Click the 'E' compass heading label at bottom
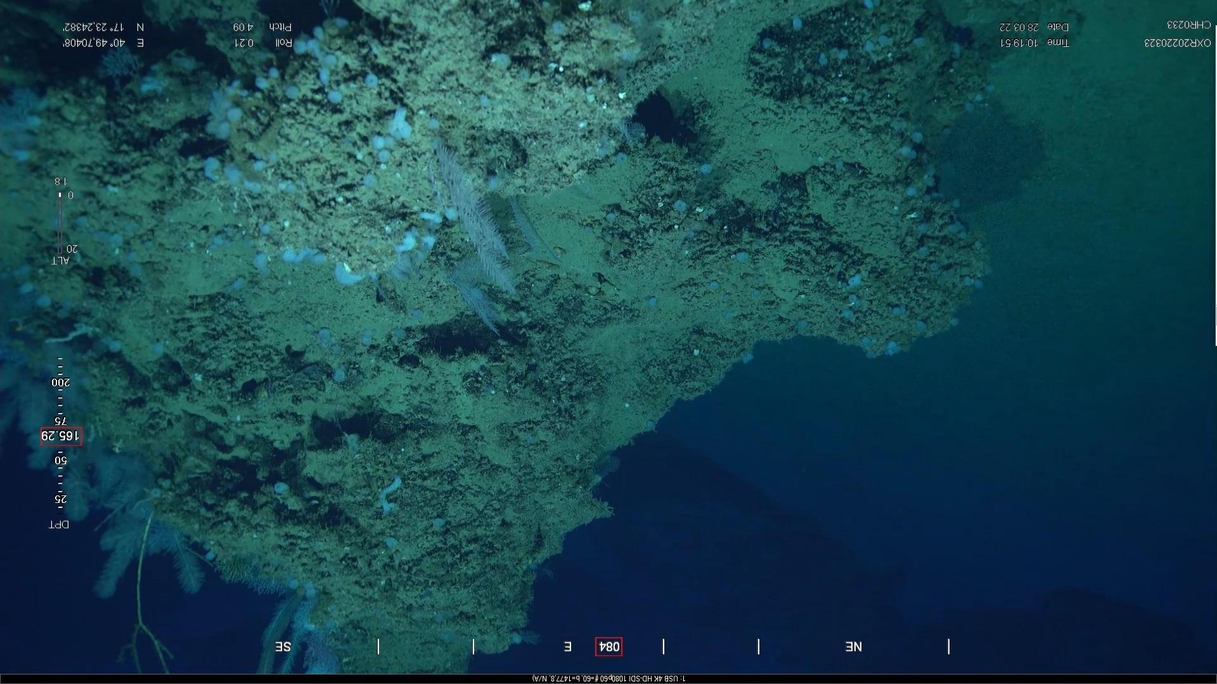Screen dimensions: 1217x684 pos(568,647)
